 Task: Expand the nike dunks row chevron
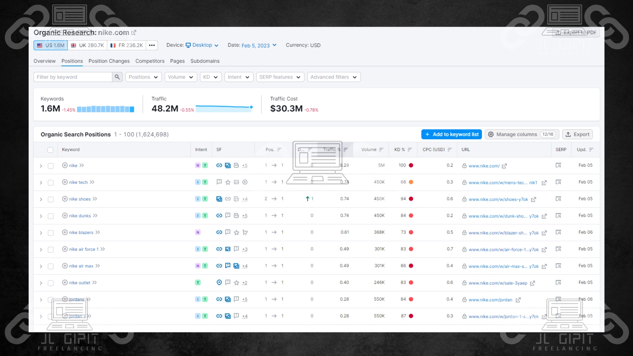pyautogui.click(x=41, y=216)
